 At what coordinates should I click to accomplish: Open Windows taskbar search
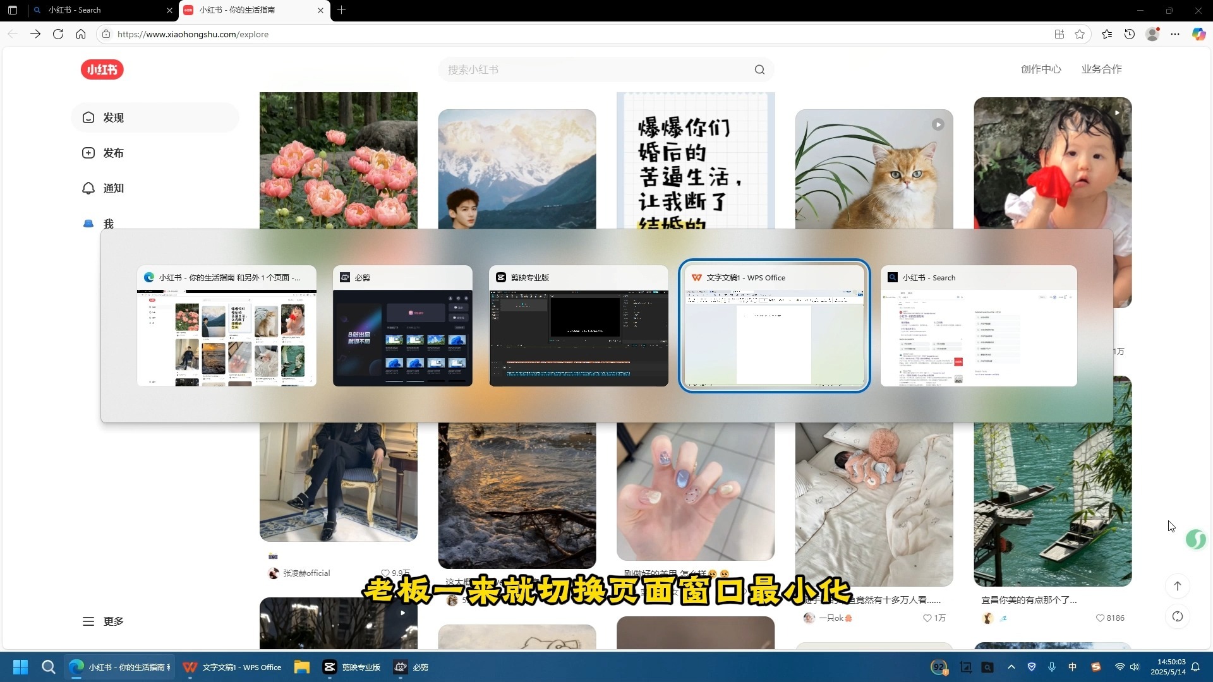48,667
